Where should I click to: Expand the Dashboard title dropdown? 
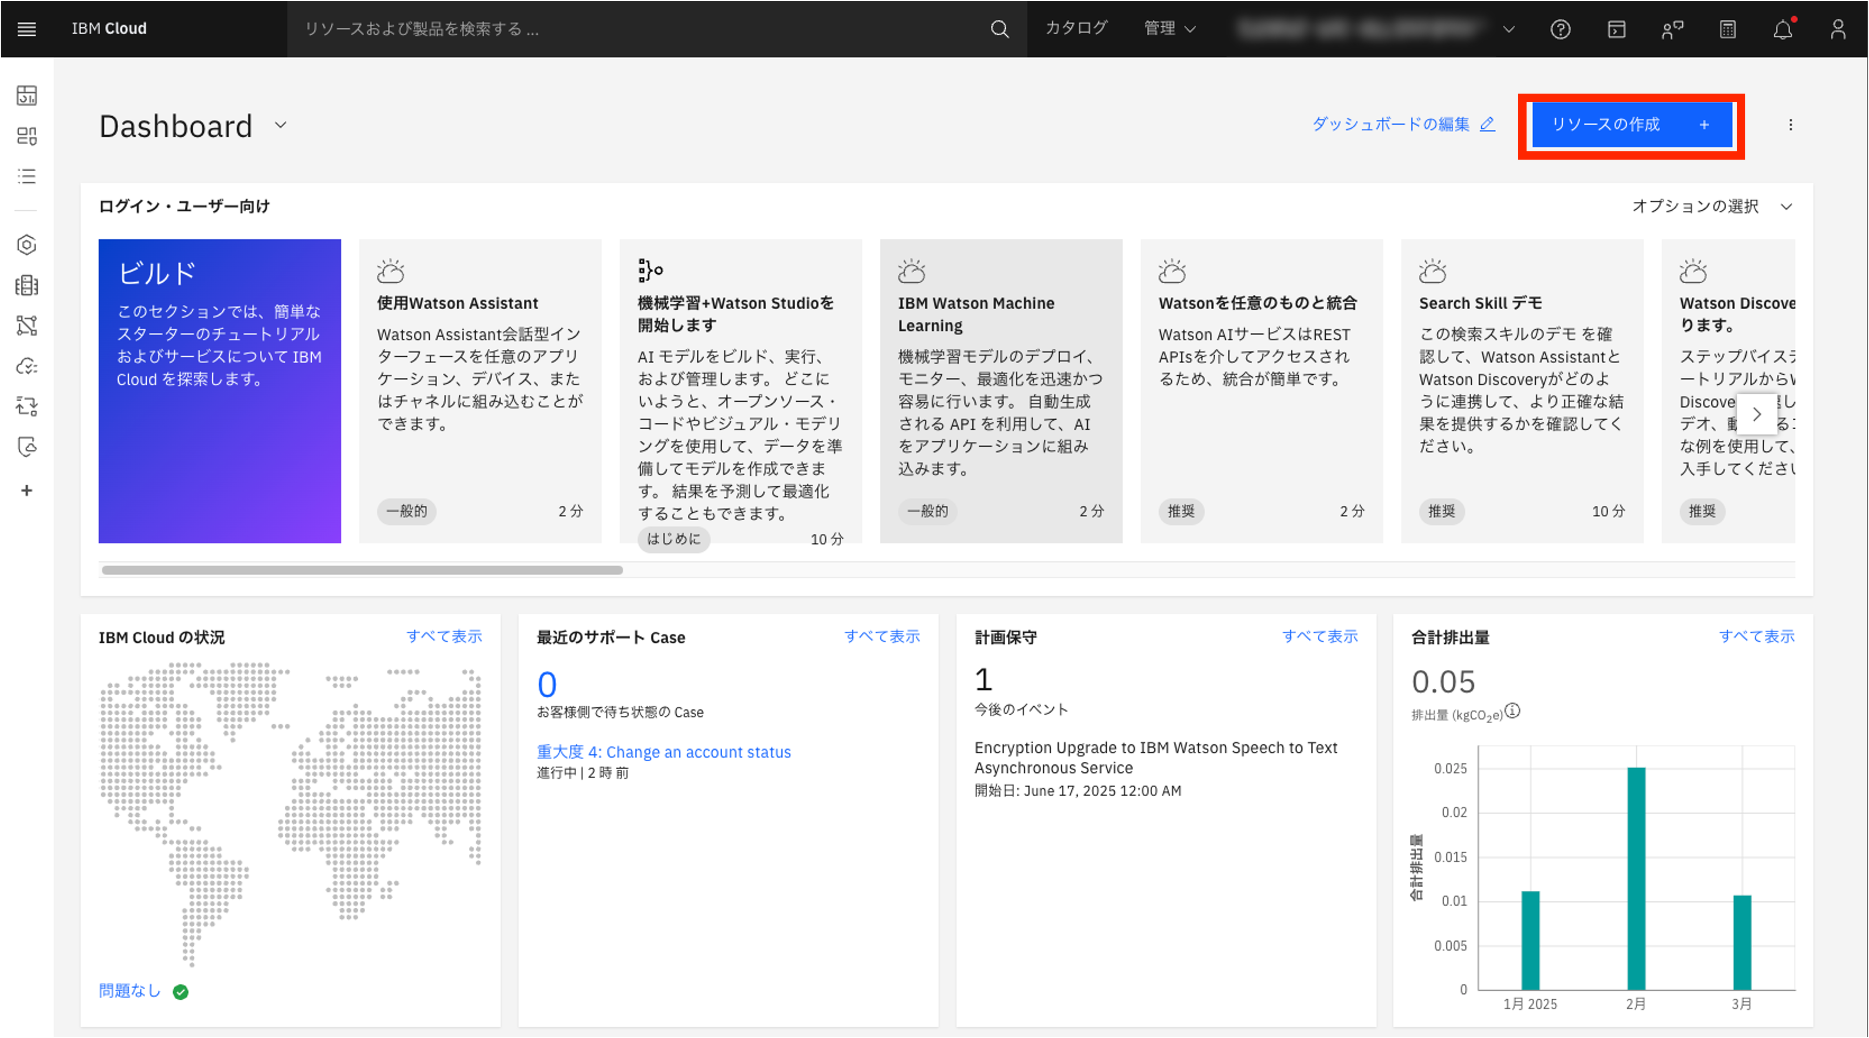tap(281, 125)
